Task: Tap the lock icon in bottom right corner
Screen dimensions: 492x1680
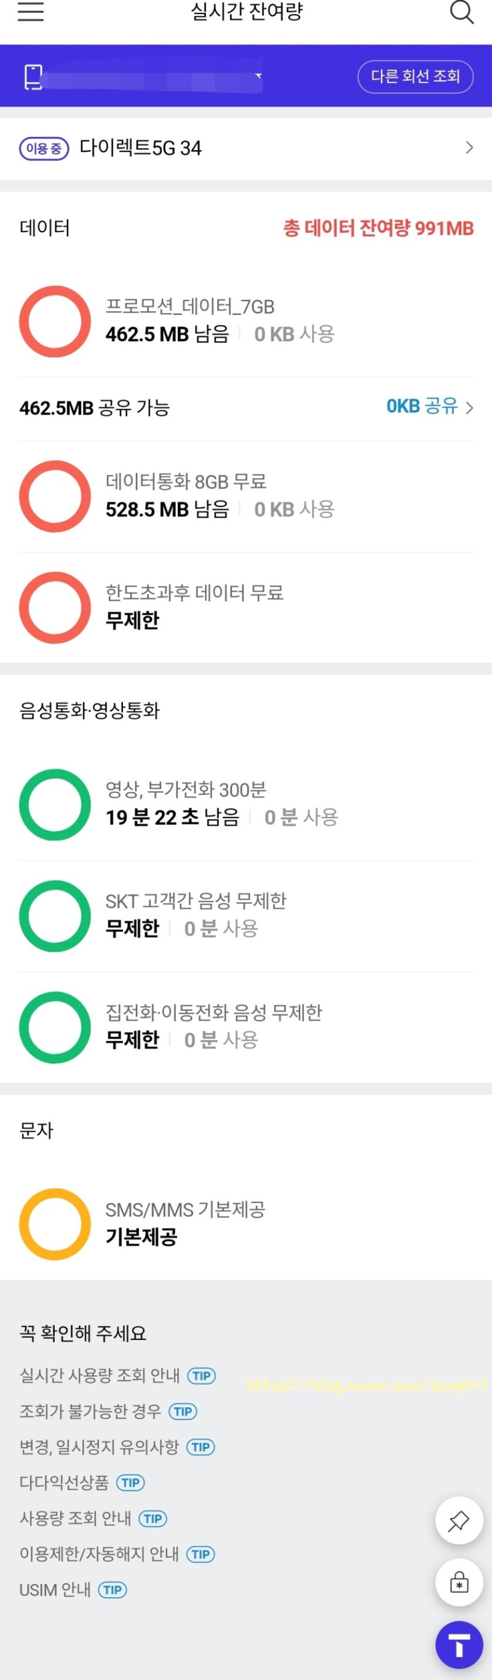Action: pyautogui.click(x=458, y=1581)
